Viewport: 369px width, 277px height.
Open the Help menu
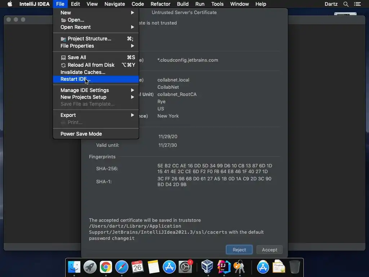point(261,4)
